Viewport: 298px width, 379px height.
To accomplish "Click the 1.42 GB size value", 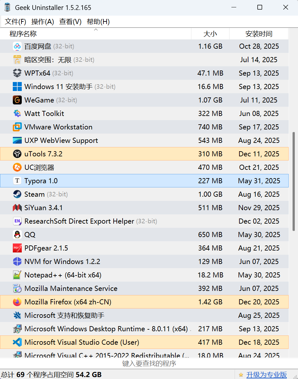I will [210, 302].
